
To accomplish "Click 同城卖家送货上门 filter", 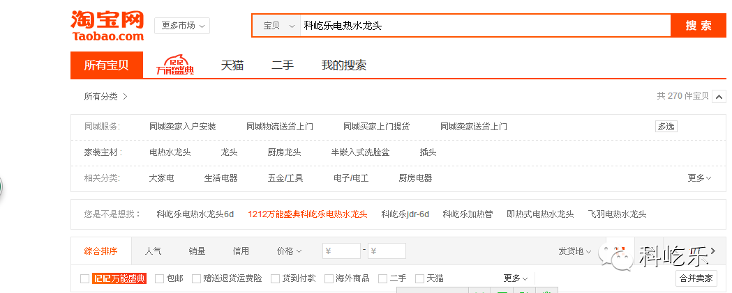I will 474,127.
